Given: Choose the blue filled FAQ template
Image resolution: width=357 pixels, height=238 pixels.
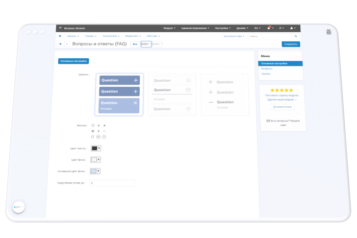Looking at the screenshot, I should coord(119,94).
